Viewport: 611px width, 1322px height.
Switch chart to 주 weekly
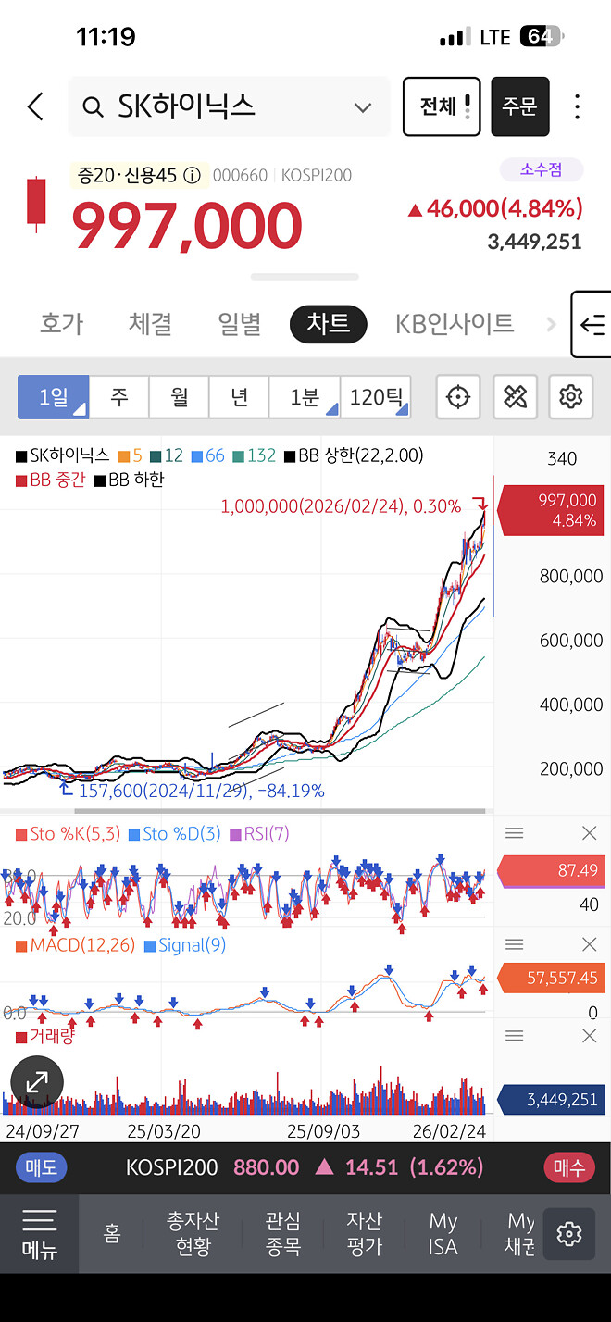pyautogui.click(x=119, y=397)
